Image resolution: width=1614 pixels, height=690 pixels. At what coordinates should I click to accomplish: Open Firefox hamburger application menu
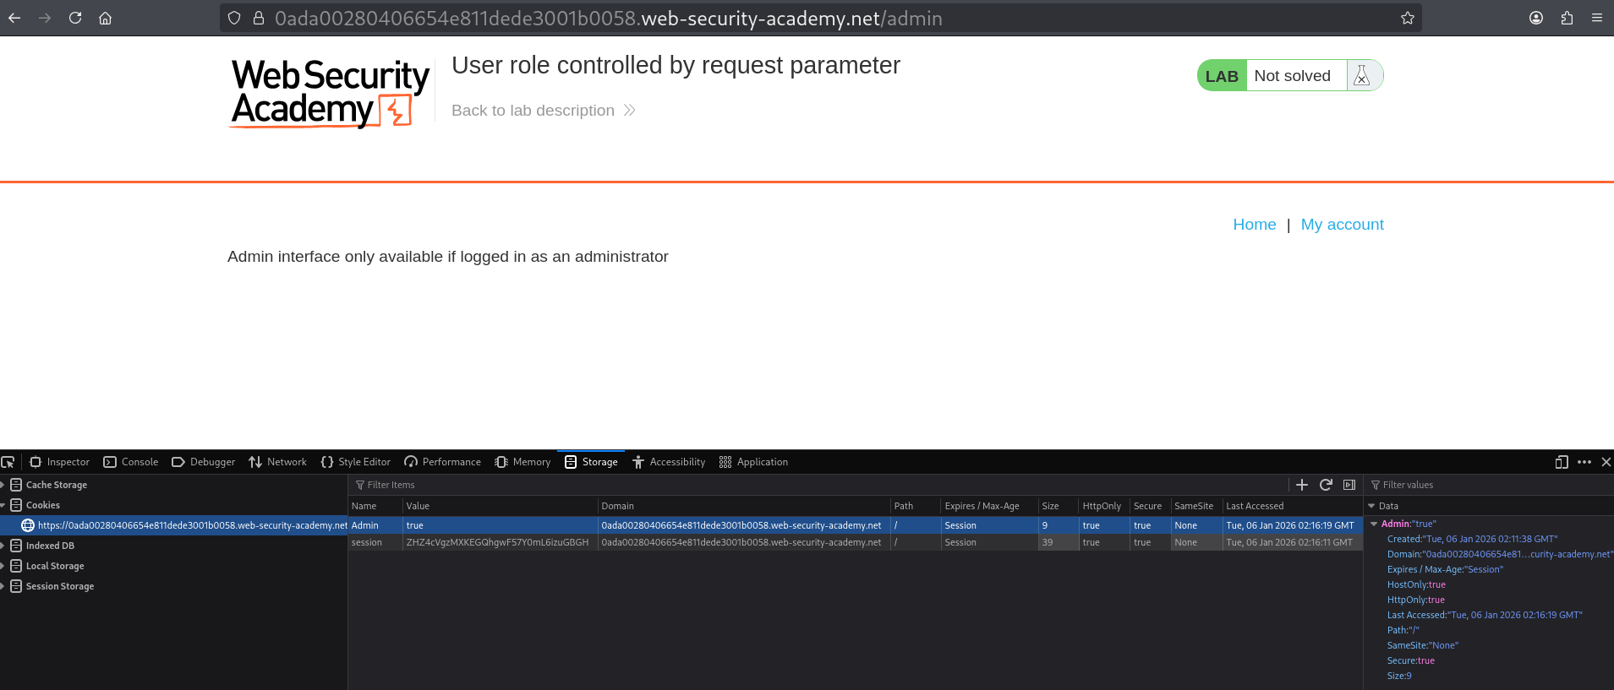click(x=1597, y=18)
